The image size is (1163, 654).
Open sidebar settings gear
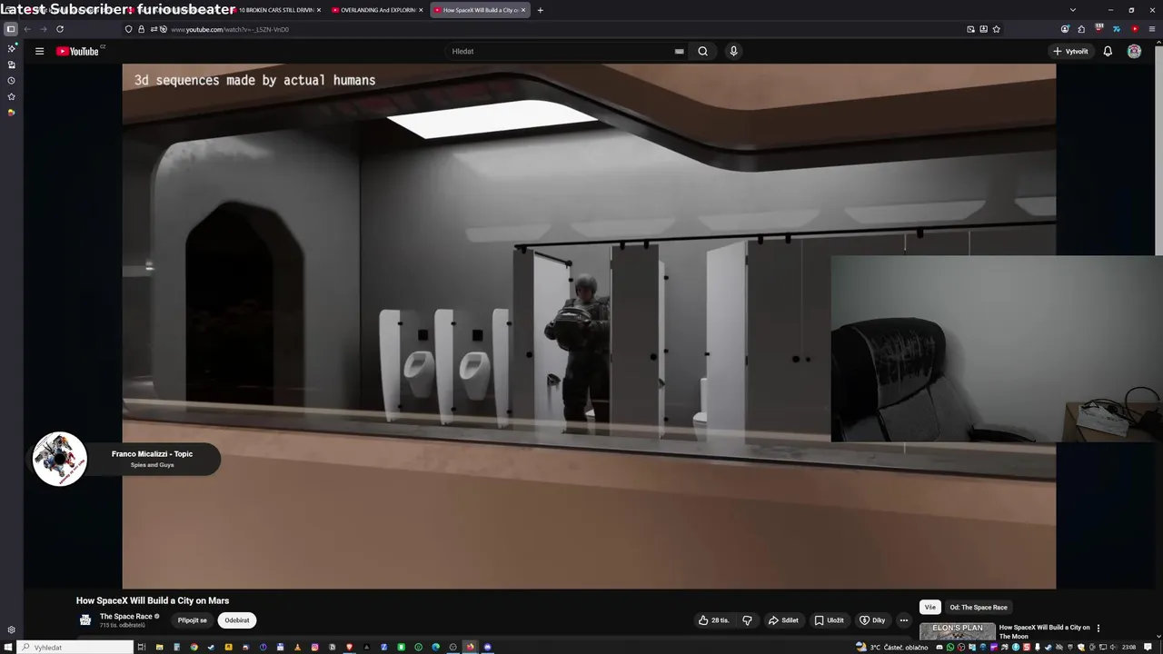tap(11, 629)
